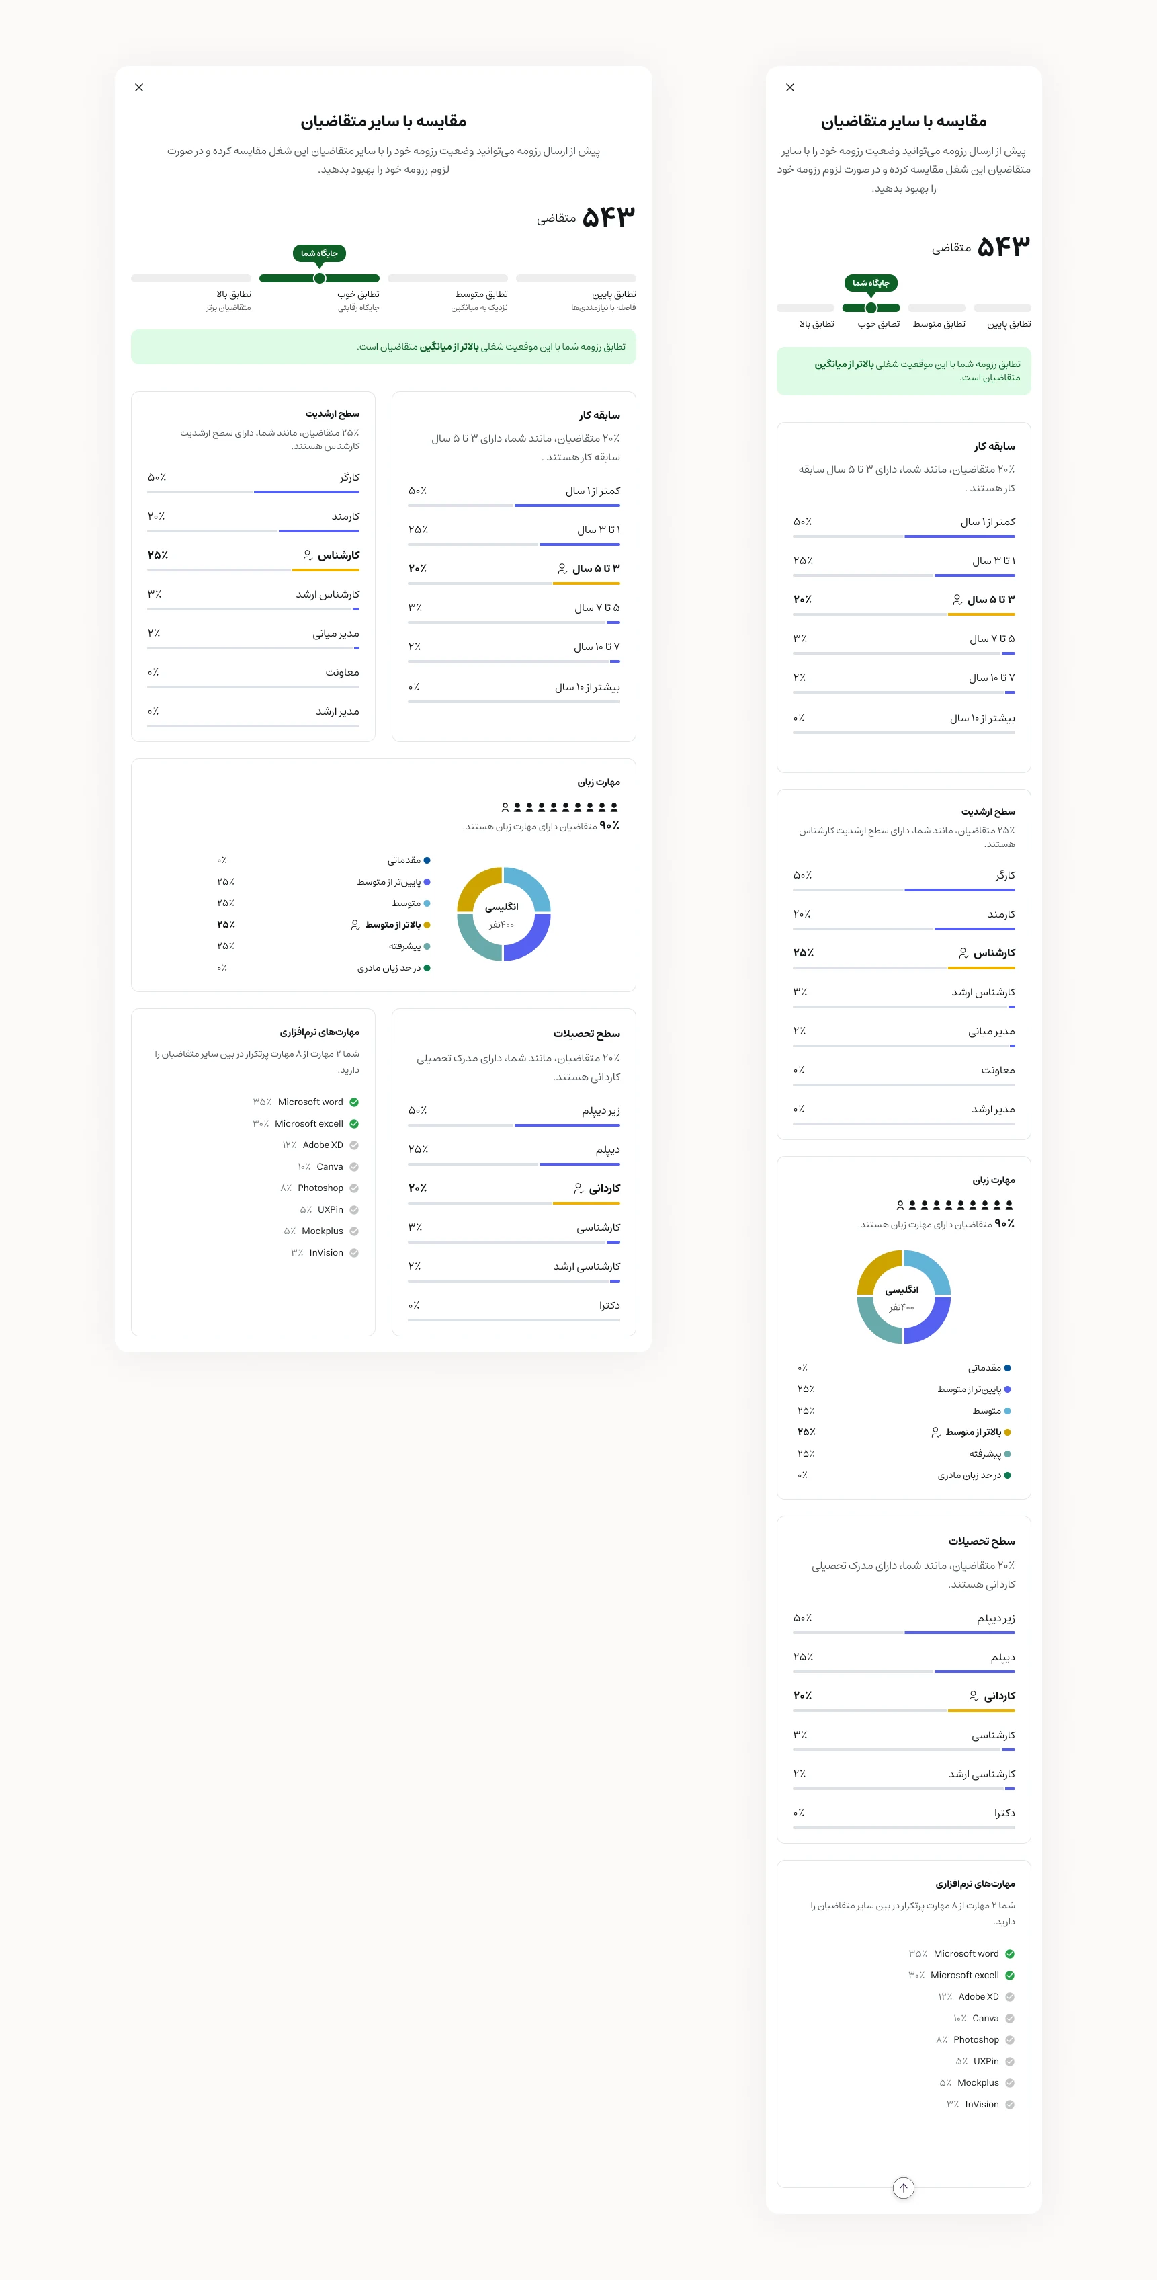Click gray check for Mockplus in narrow modal
The height and width of the screenshot is (2280, 1157).
(1009, 2082)
